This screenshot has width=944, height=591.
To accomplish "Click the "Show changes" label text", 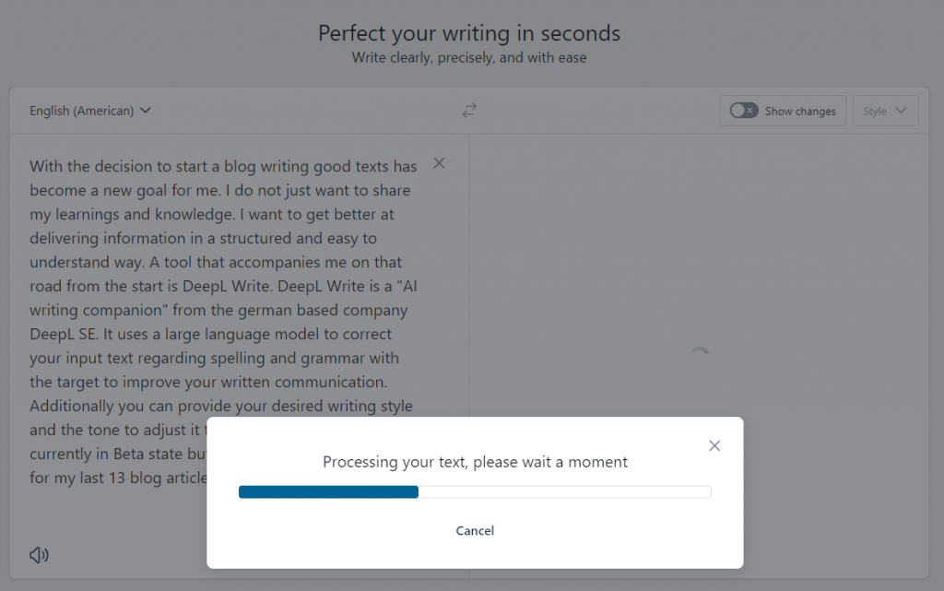I will click(x=800, y=112).
